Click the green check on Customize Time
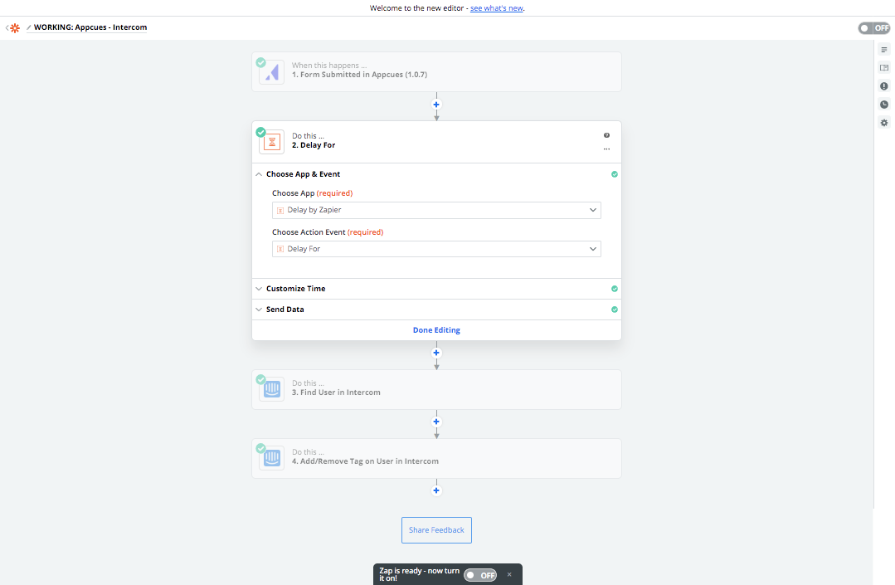 pos(614,289)
